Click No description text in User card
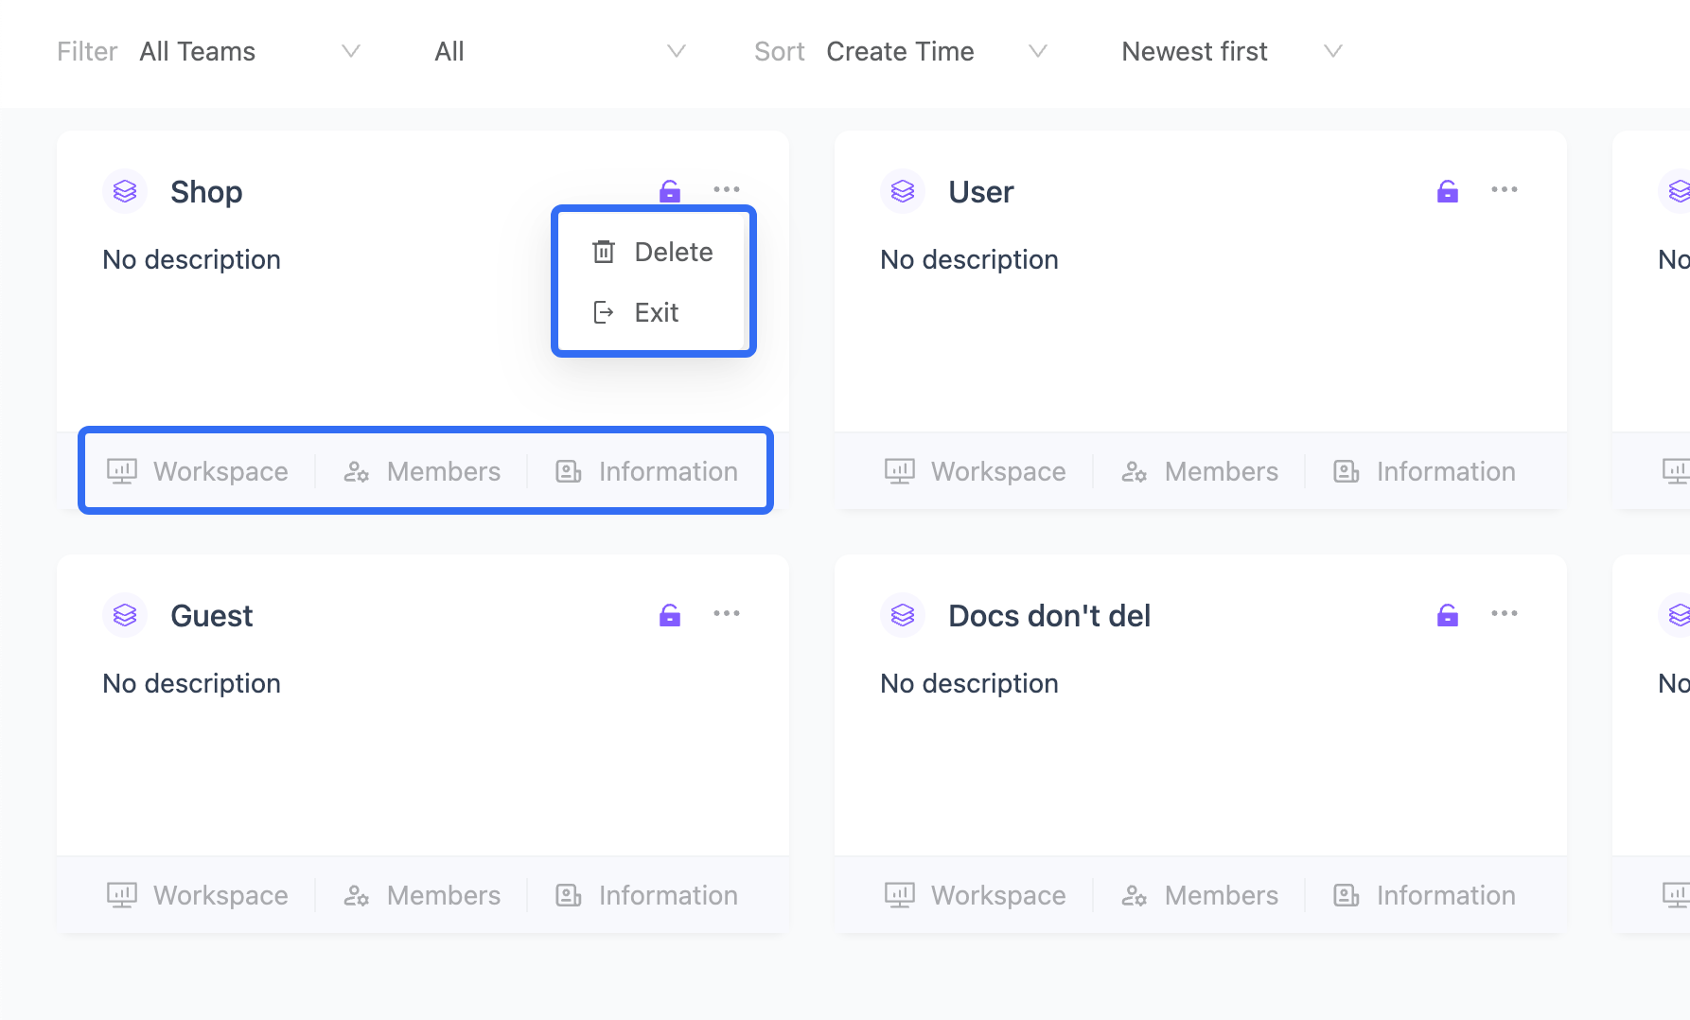The height and width of the screenshot is (1020, 1690). click(x=969, y=259)
